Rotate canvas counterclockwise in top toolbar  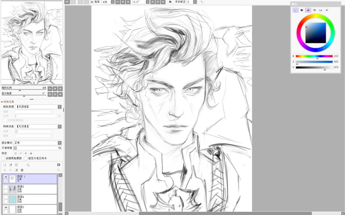153,2
